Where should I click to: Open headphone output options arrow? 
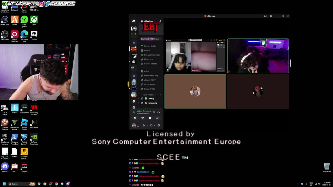155,125
